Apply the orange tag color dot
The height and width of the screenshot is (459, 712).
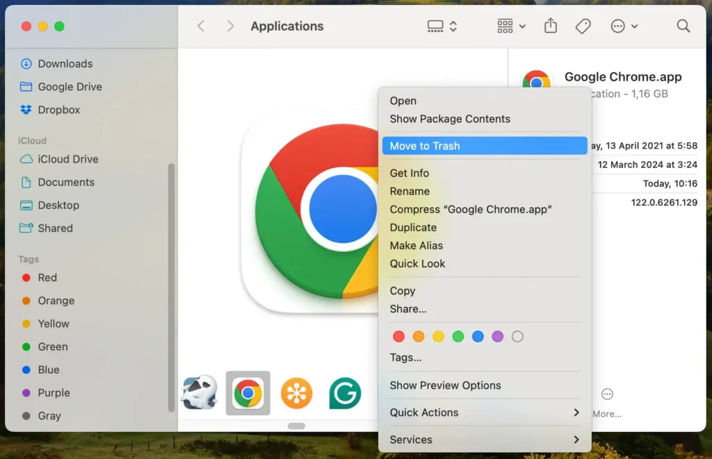(x=418, y=337)
